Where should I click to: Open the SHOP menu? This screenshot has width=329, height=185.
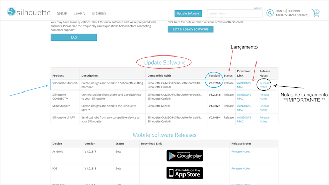[x=62, y=14]
